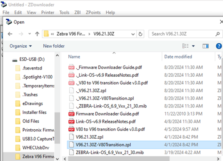223x161 pixels.
Task: Click the Forward navigation arrow
Action: click(21, 34)
